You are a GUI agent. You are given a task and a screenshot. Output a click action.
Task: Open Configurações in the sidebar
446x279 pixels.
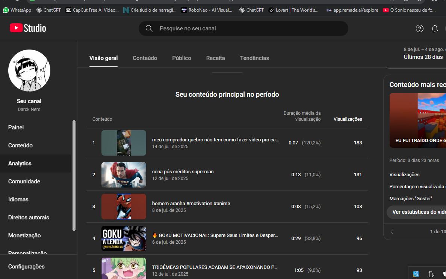tap(36, 267)
